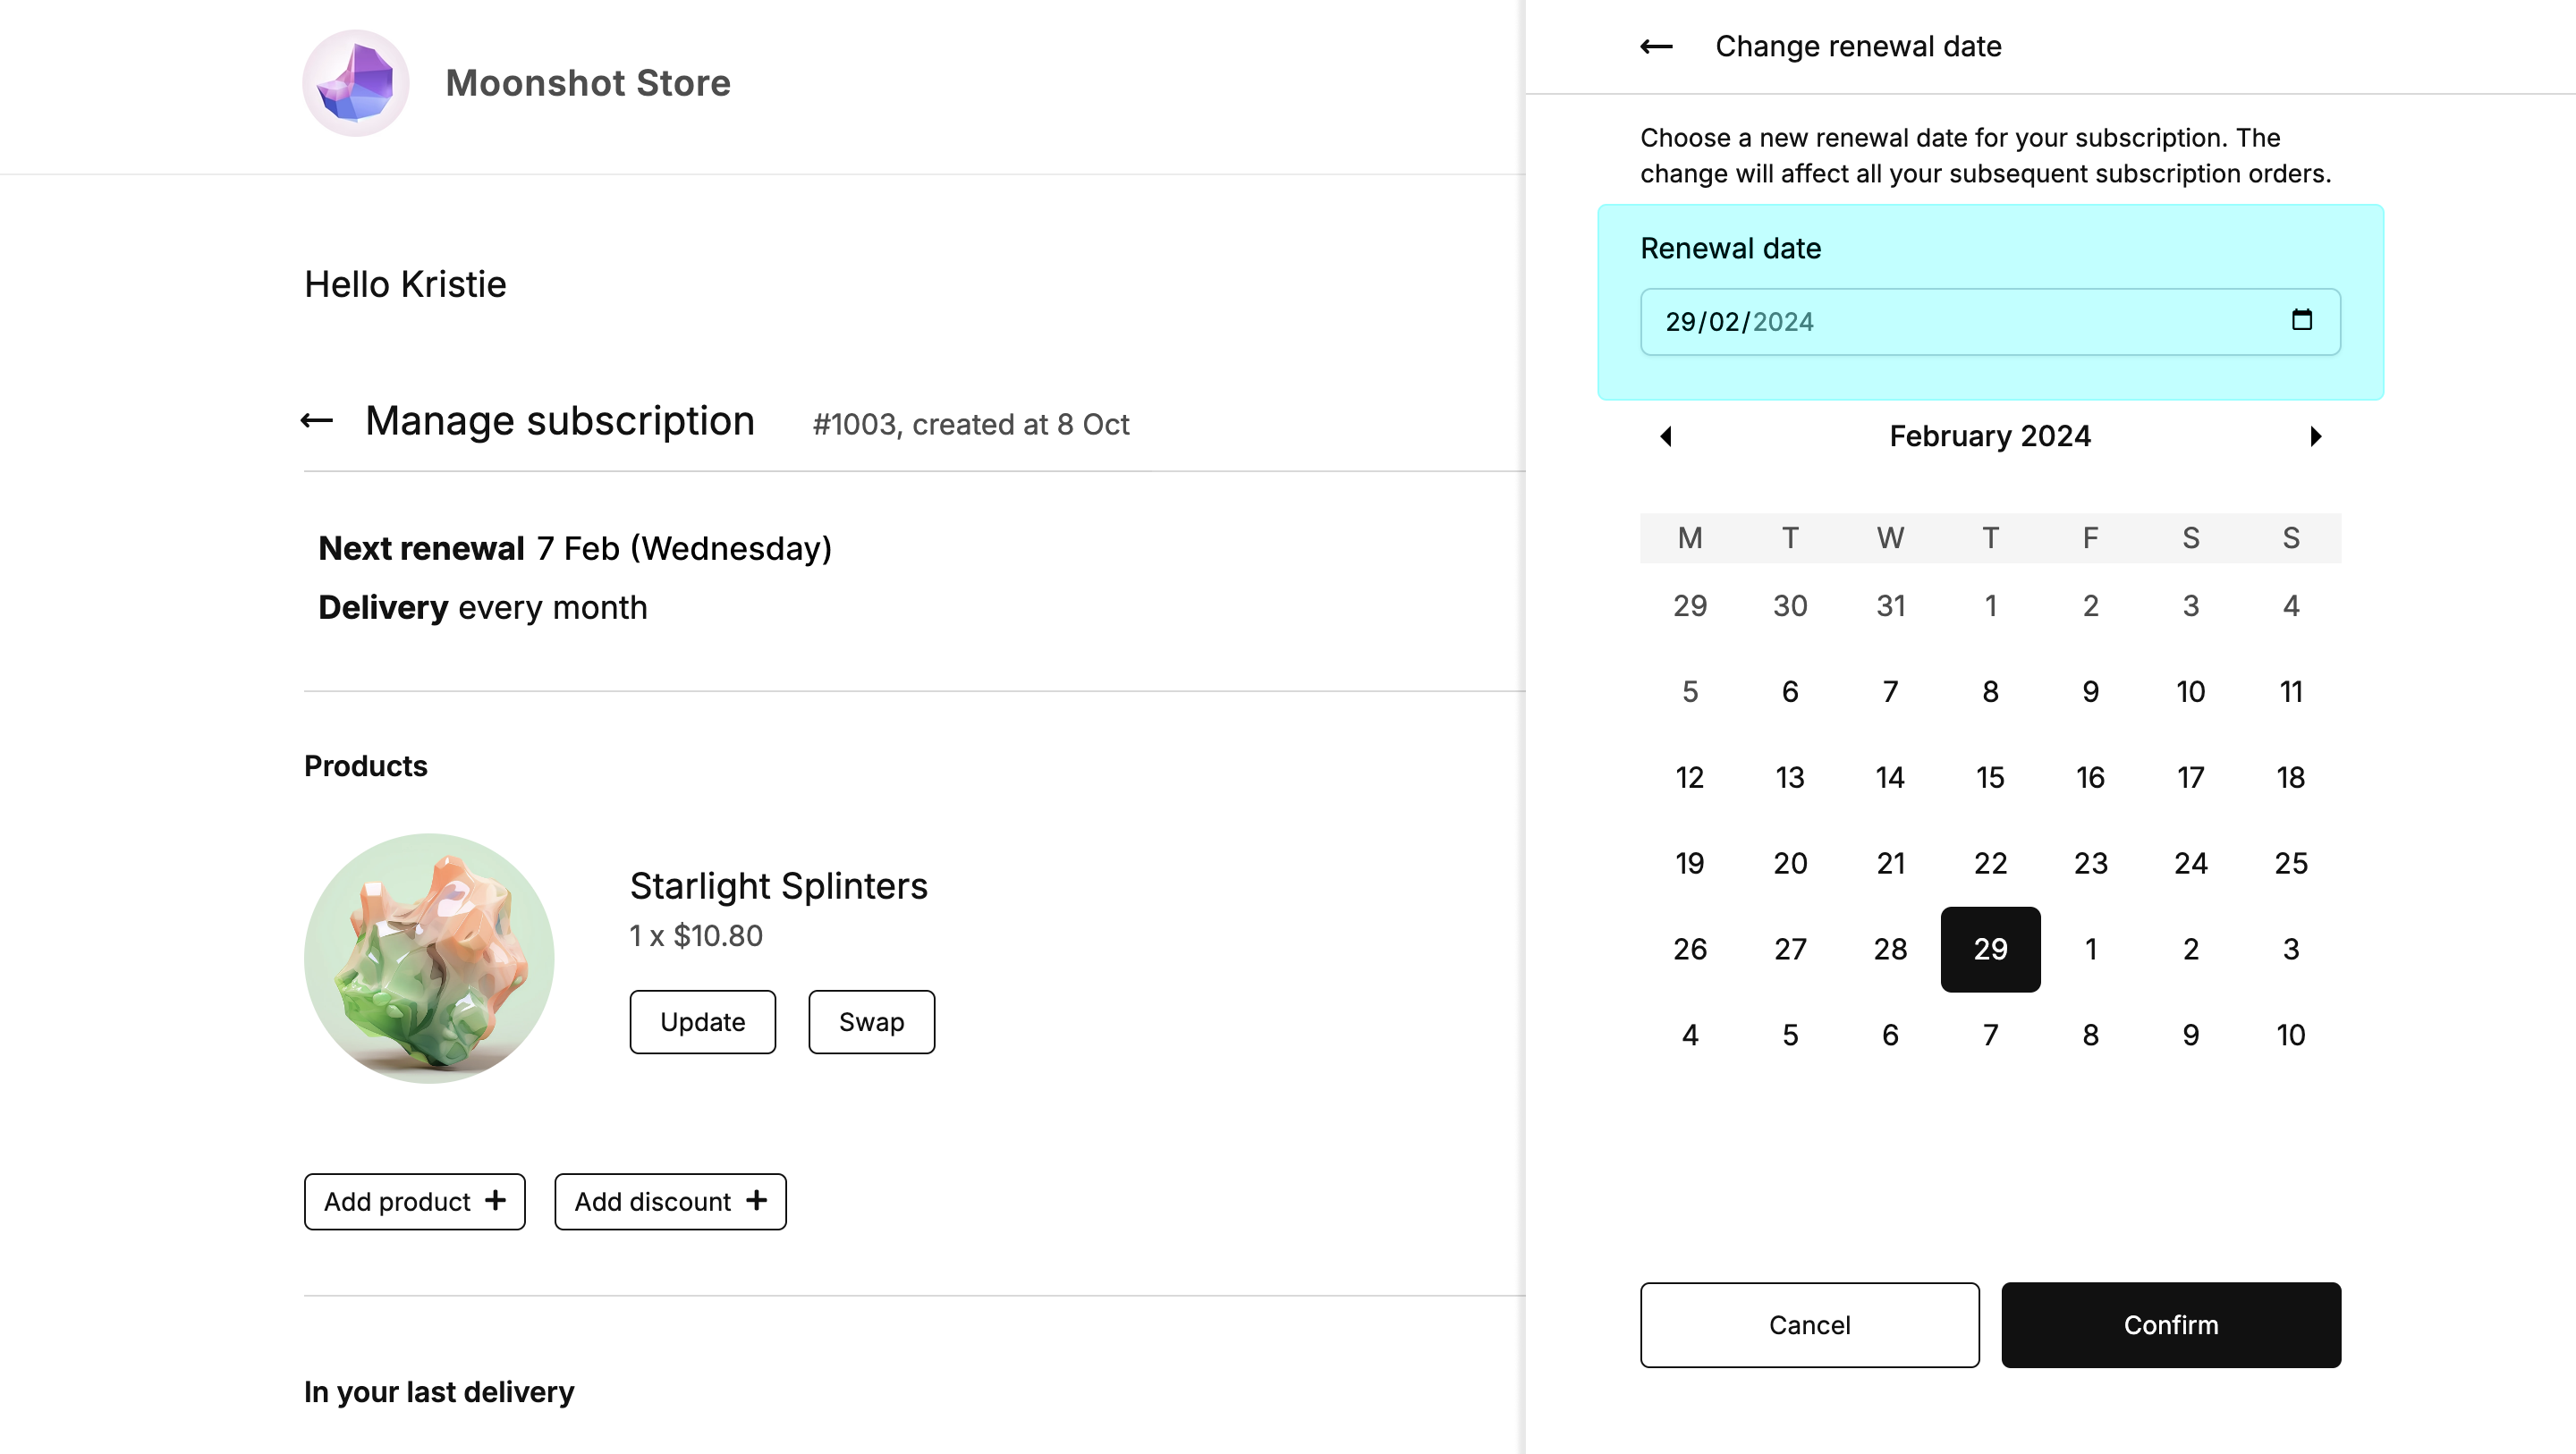
Task: Click the Moonshot Store title text
Action: (588, 83)
